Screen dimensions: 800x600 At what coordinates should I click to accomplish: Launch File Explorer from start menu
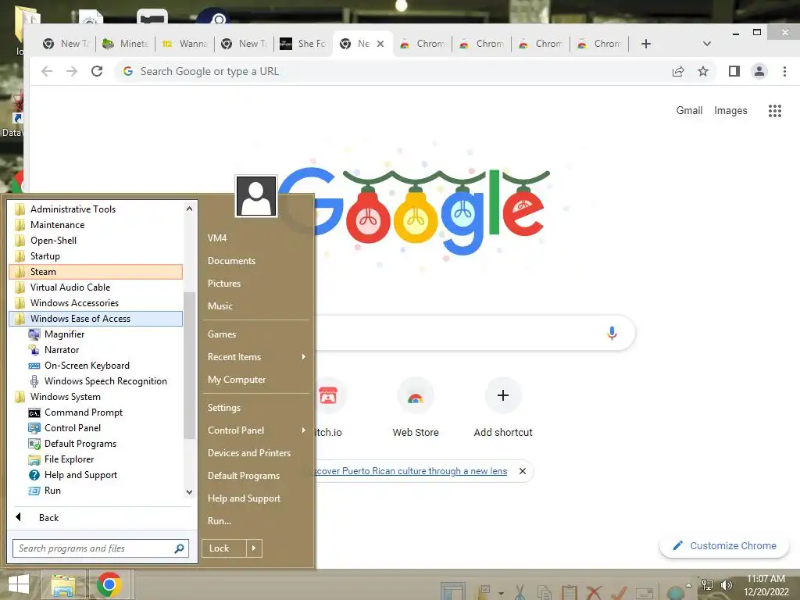[61, 459]
